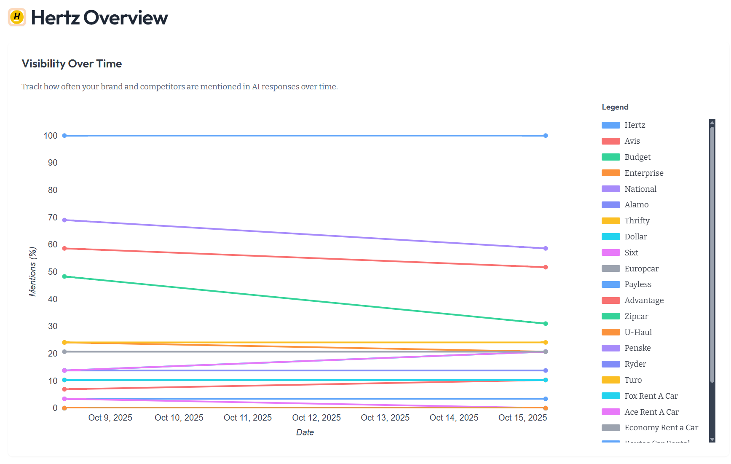Click Fox Rent A Car legend item
The height and width of the screenshot is (464, 731).
tap(651, 396)
